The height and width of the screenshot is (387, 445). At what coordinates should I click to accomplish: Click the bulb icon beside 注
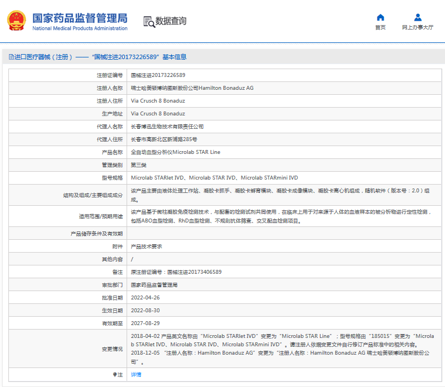click(115, 375)
